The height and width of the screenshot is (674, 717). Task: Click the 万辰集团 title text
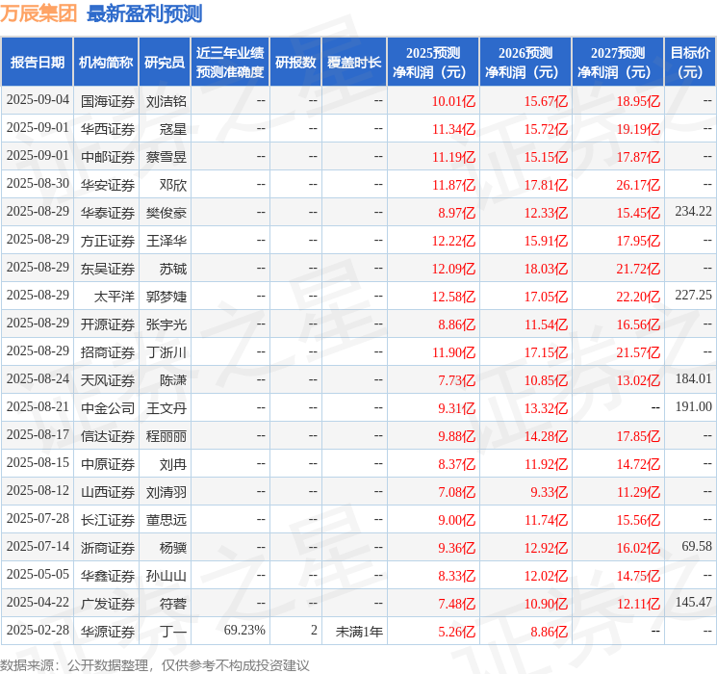coord(38,13)
